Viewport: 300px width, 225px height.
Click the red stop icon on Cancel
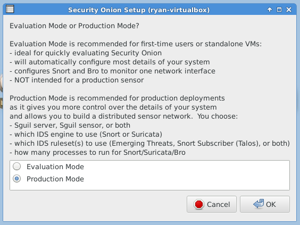[199, 204]
